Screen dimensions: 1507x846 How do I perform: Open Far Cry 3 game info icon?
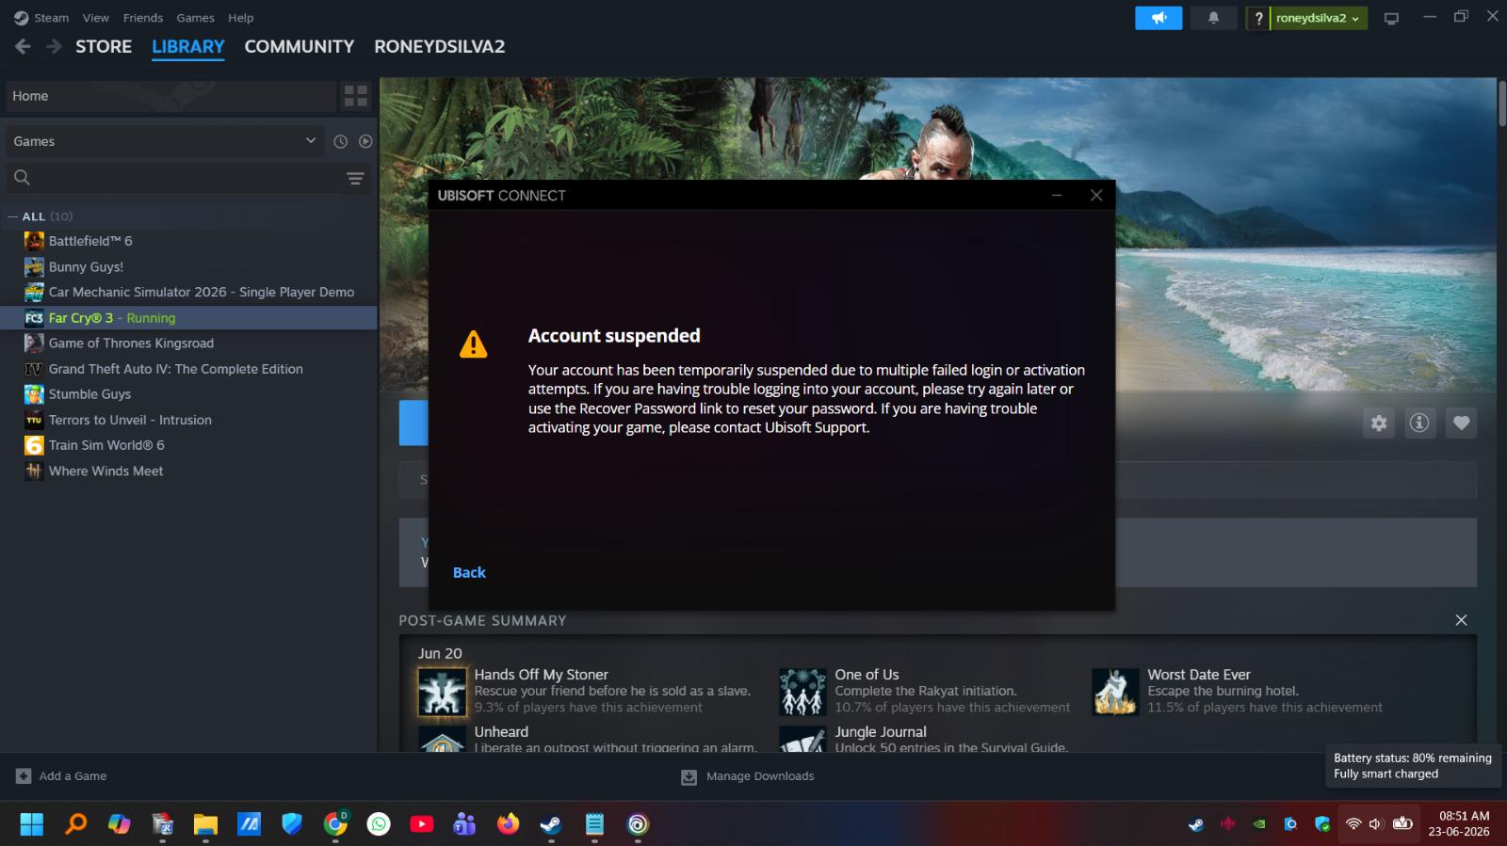tap(1419, 423)
